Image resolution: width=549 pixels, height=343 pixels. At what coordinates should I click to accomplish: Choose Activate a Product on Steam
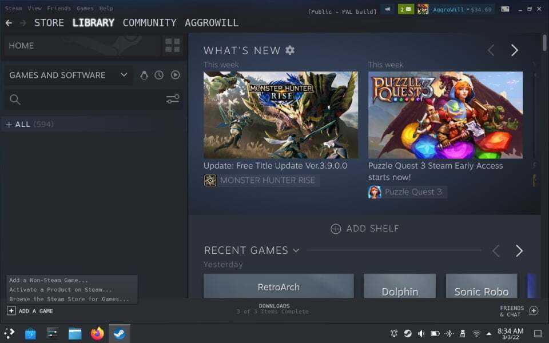[61, 289]
